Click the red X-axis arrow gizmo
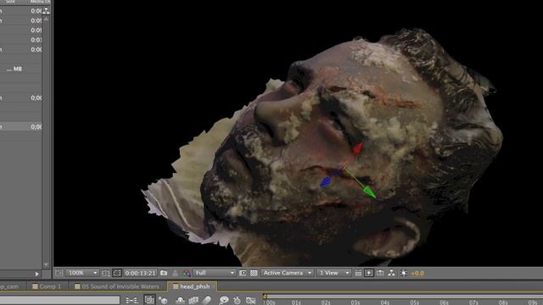Viewport: 543px width, 305px height. click(358, 148)
